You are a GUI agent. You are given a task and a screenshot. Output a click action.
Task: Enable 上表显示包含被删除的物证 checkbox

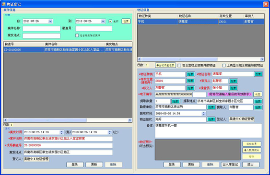224,65
